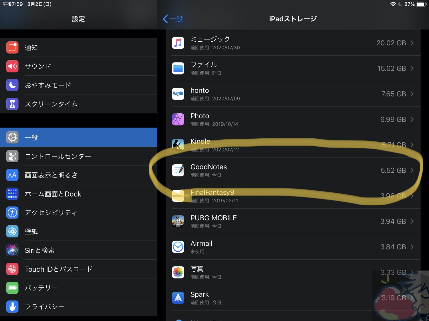The width and height of the screenshot is (429, 321).
Task: Open Touch IDとパスコード settings label
Action: (x=59, y=269)
